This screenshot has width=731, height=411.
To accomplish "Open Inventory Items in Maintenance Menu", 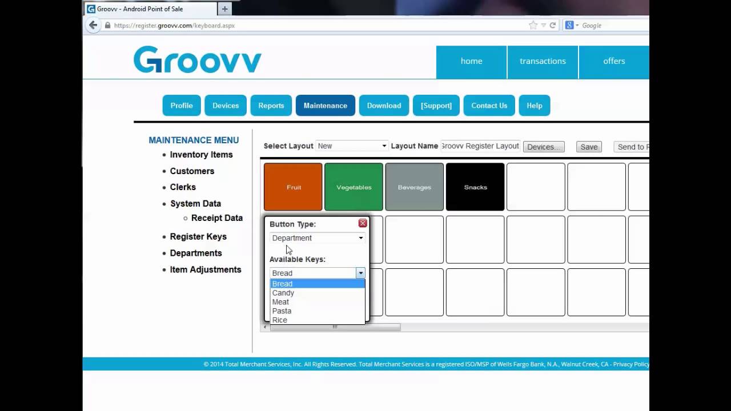I will click(201, 155).
